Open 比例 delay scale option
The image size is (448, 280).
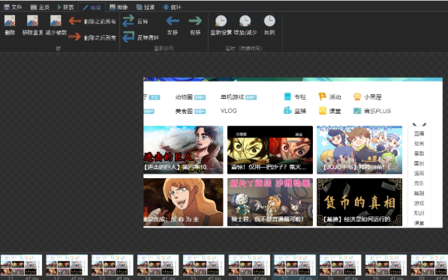[x=269, y=25]
